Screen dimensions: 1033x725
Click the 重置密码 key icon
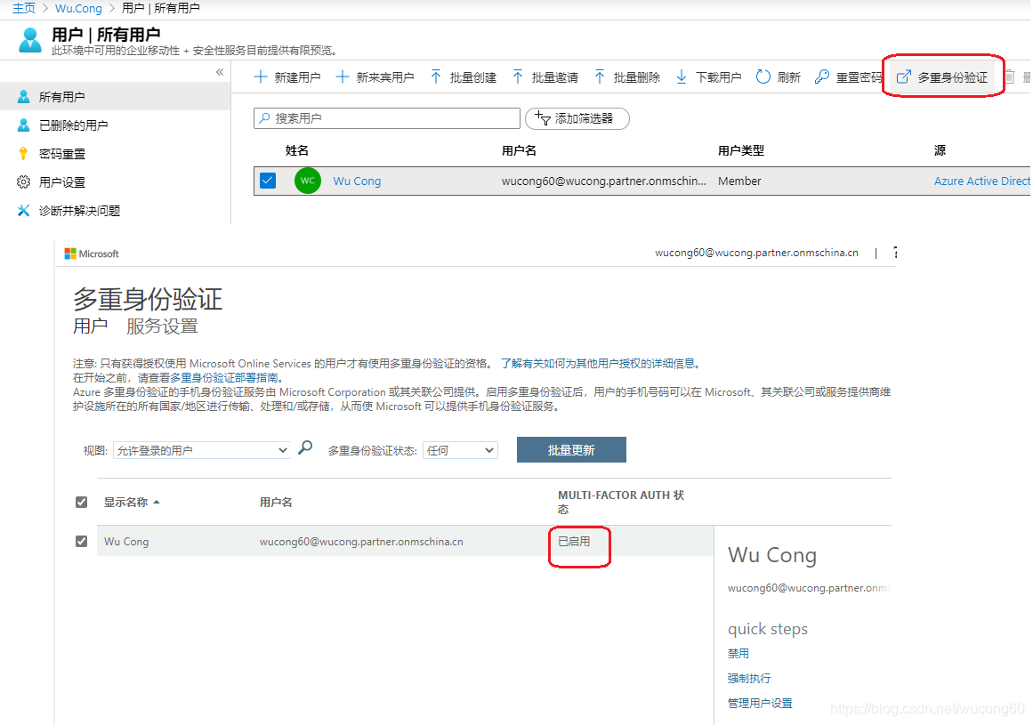(822, 77)
